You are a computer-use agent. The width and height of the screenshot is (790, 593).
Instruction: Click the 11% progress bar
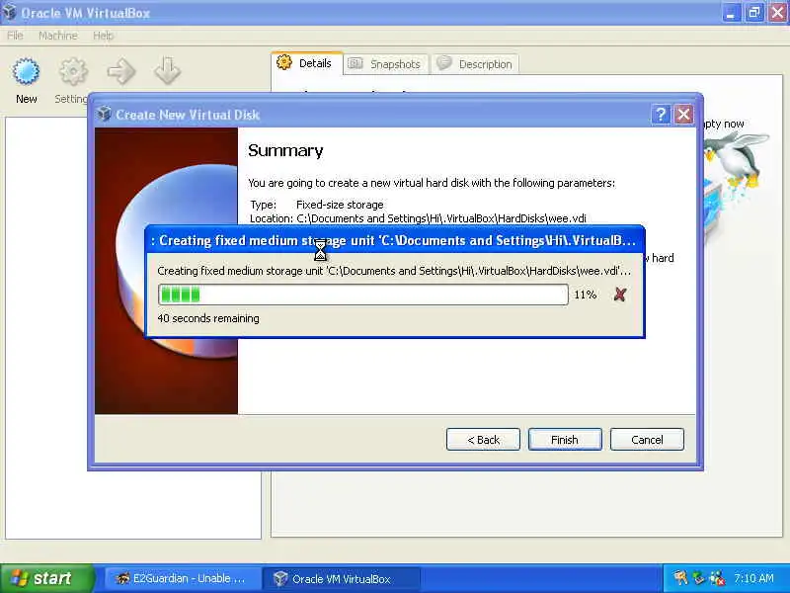pos(363,295)
